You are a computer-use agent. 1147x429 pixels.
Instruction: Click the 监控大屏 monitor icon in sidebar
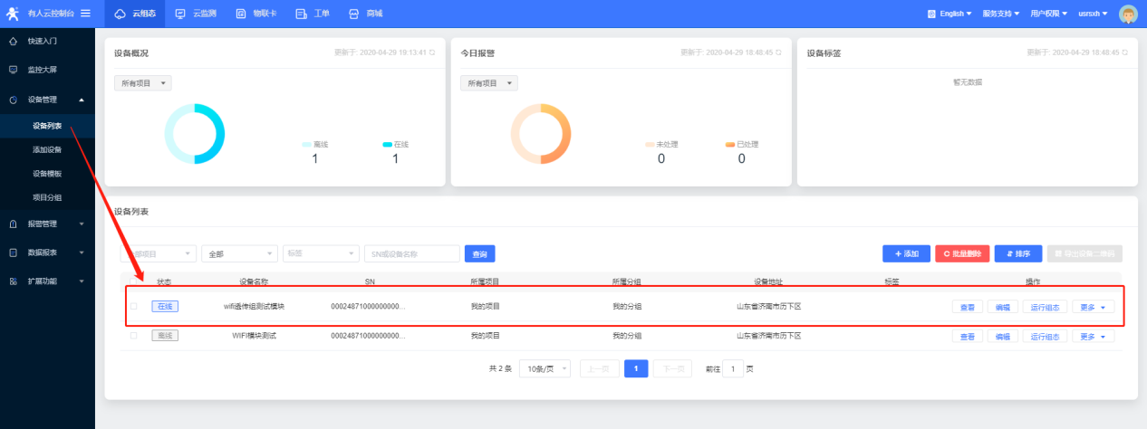tap(13, 69)
